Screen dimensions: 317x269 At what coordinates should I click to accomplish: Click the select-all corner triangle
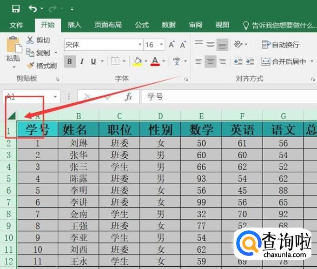pyautogui.click(x=12, y=116)
